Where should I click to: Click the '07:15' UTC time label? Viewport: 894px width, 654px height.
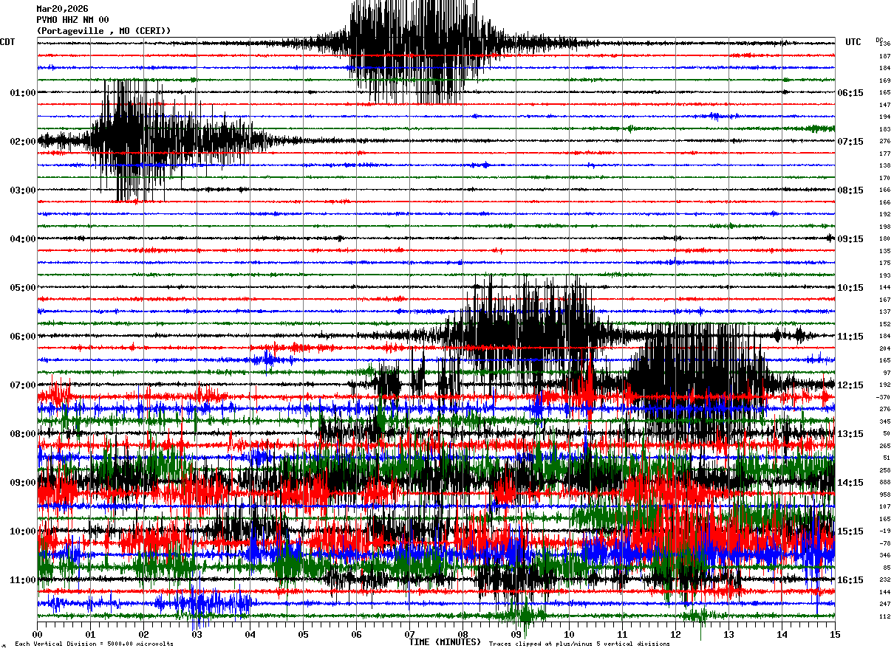point(850,142)
